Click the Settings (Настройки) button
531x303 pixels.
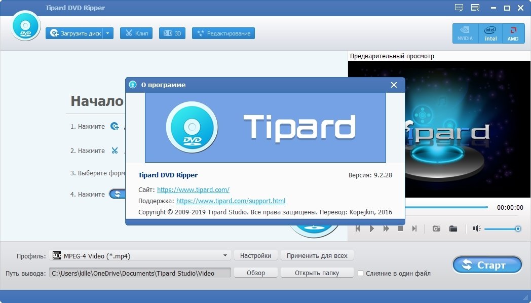coord(256,255)
